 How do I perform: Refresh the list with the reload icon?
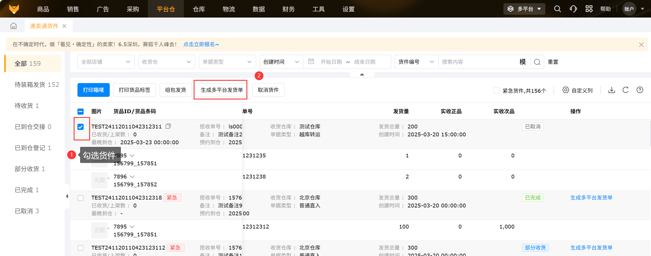[625, 90]
